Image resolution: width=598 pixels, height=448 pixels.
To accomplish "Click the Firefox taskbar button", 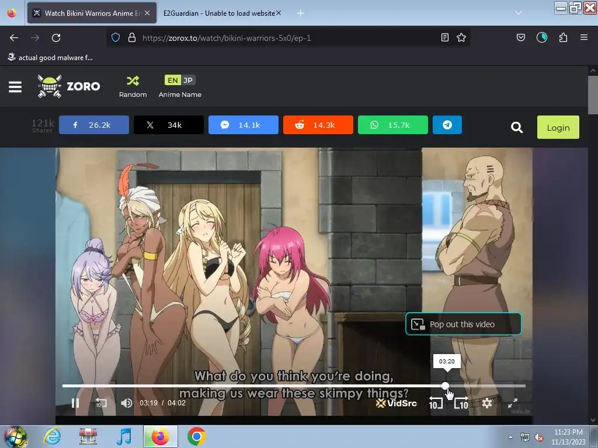I will pyautogui.click(x=161, y=436).
